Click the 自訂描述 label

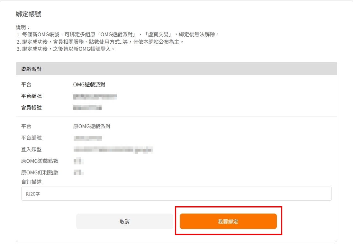pyautogui.click(x=31, y=182)
